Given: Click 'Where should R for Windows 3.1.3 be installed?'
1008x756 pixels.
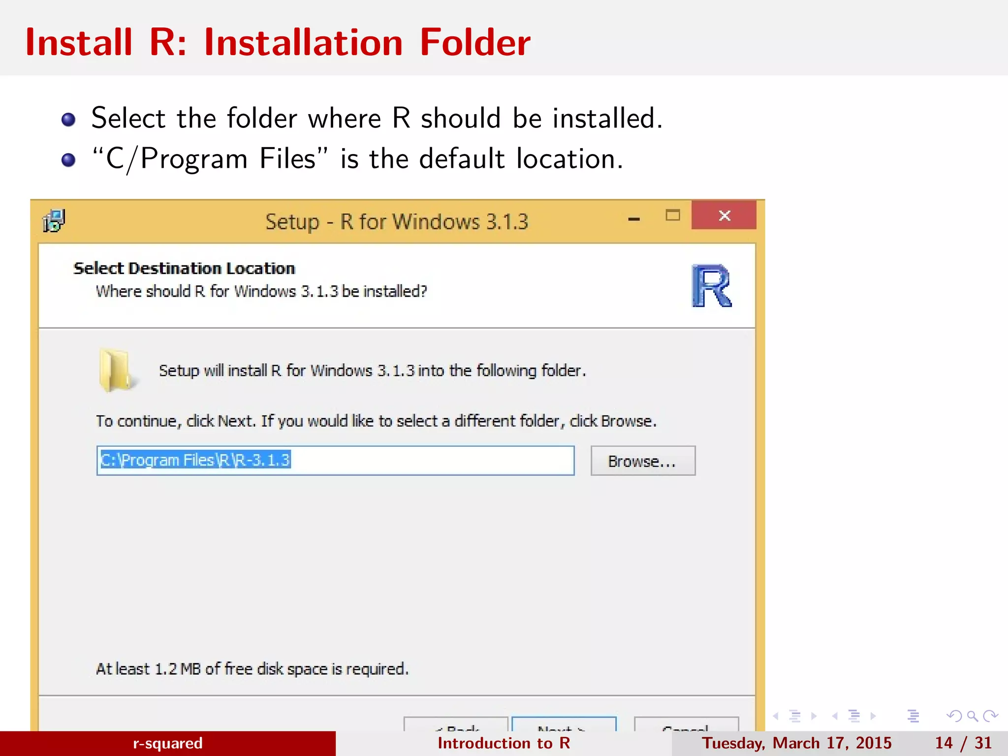Looking at the screenshot, I should click(261, 291).
